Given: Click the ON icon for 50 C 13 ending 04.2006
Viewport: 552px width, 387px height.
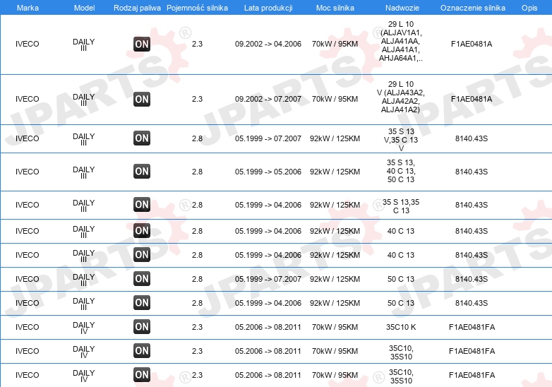Looking at the screenshot, I should tap(142, 303).
